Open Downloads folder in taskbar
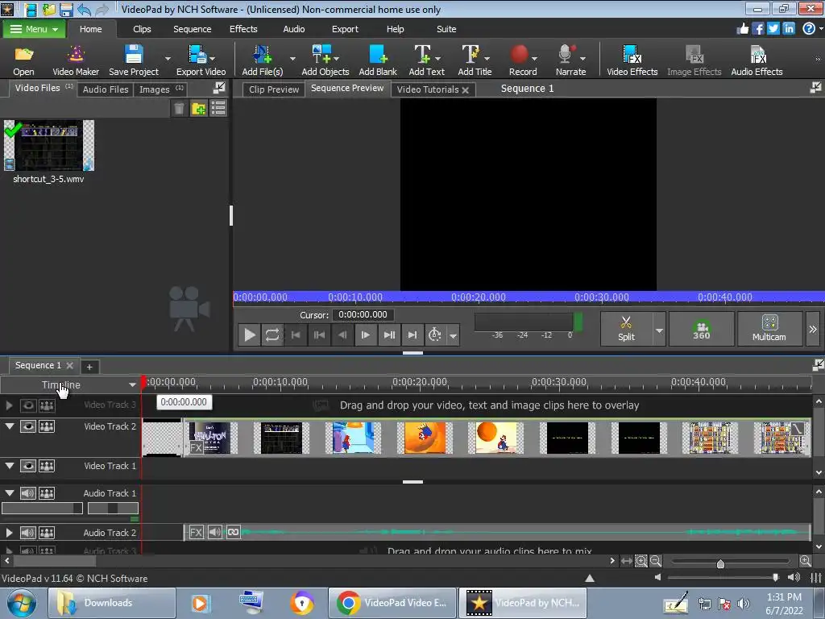 point(111,603)
